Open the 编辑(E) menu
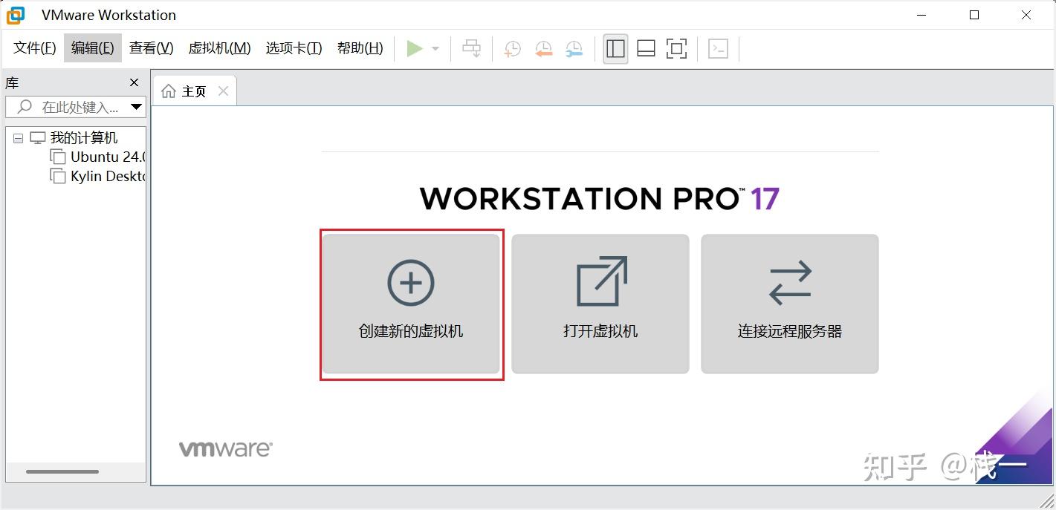 [93, 48]
